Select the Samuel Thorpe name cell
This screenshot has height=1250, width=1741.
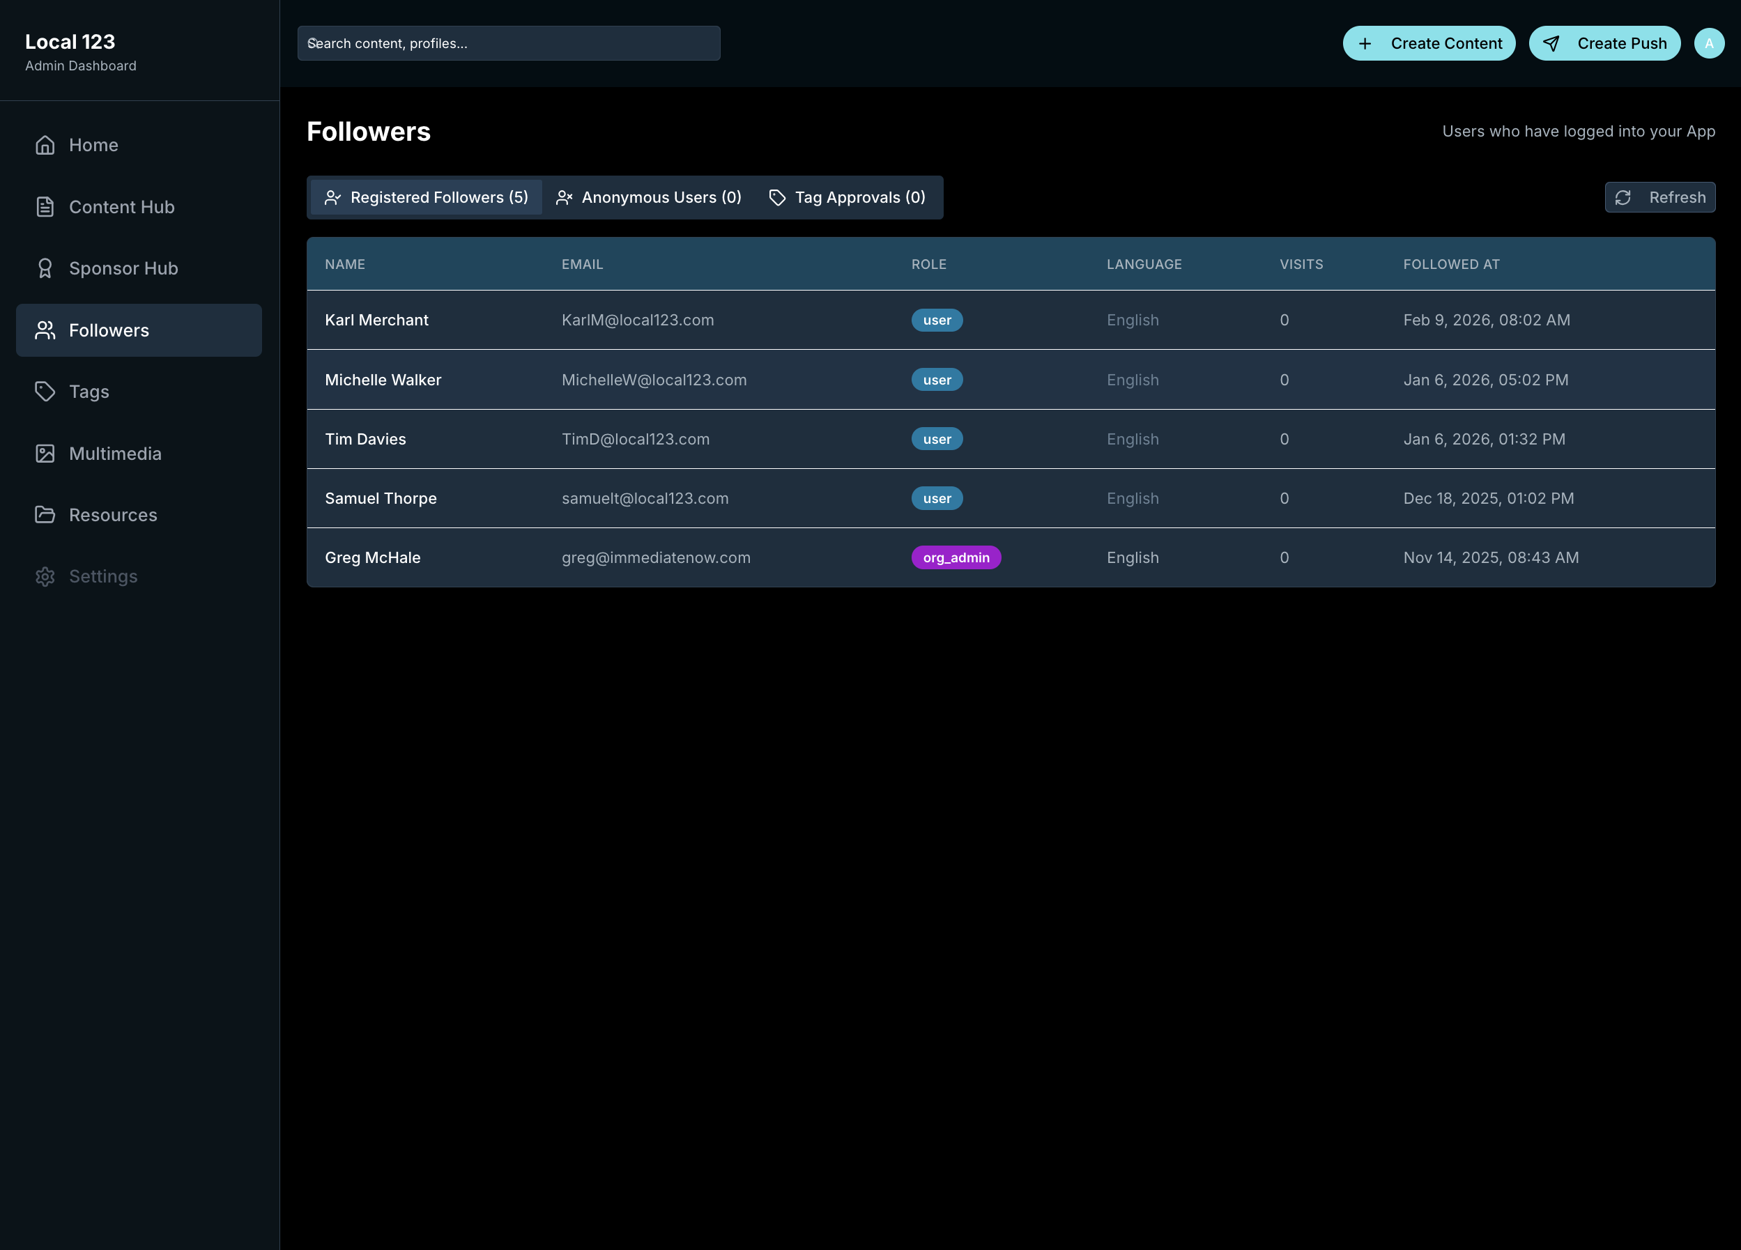point(381,498)
